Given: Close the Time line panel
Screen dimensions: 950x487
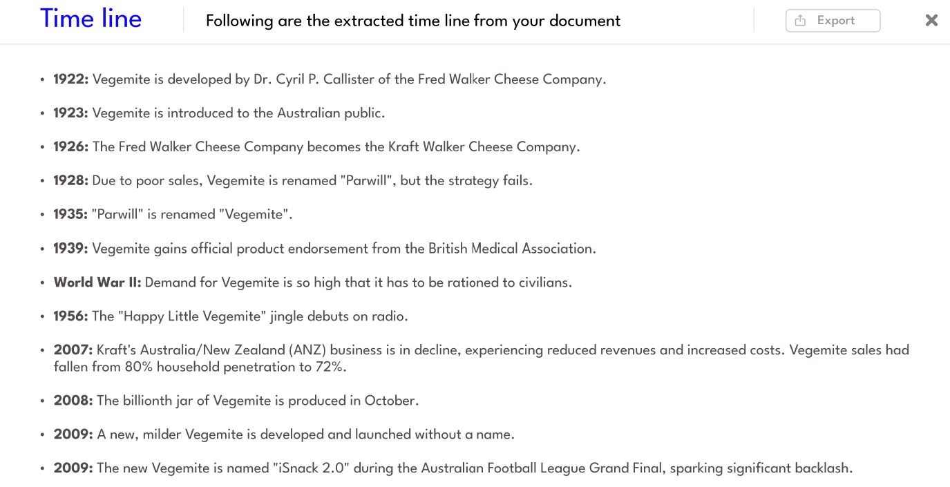Looking at the screenshot, I should tap(931, 21).
